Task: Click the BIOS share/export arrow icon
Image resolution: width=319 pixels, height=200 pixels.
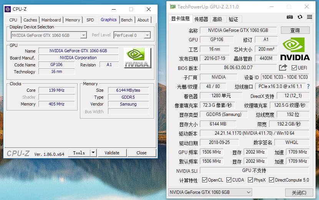Action: point(283,68)
